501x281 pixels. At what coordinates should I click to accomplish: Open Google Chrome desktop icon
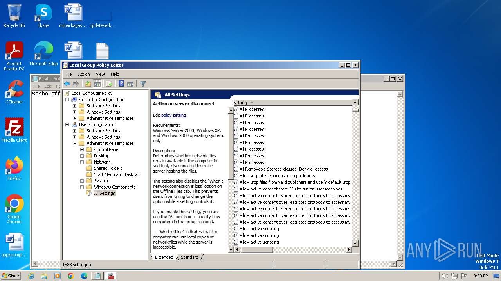(x=14, y=209)
